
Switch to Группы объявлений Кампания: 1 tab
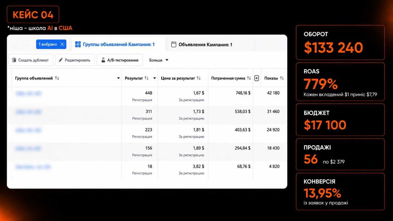point(118,44)
